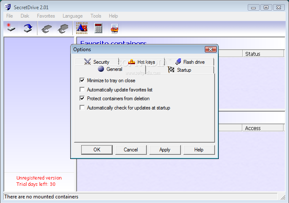Click the create new container toolbar icon
Viewport: 289px width, 203px height.
[11, 27]
